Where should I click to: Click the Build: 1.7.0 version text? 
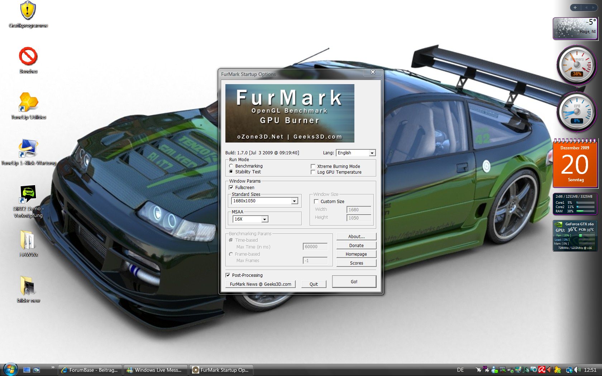(262, 153)
